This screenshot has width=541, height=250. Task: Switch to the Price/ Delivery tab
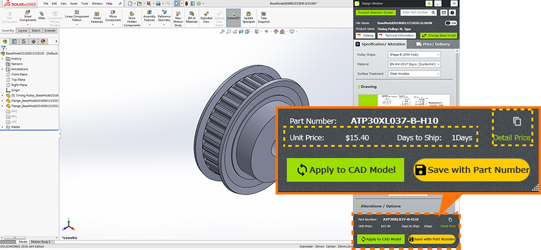433,44
